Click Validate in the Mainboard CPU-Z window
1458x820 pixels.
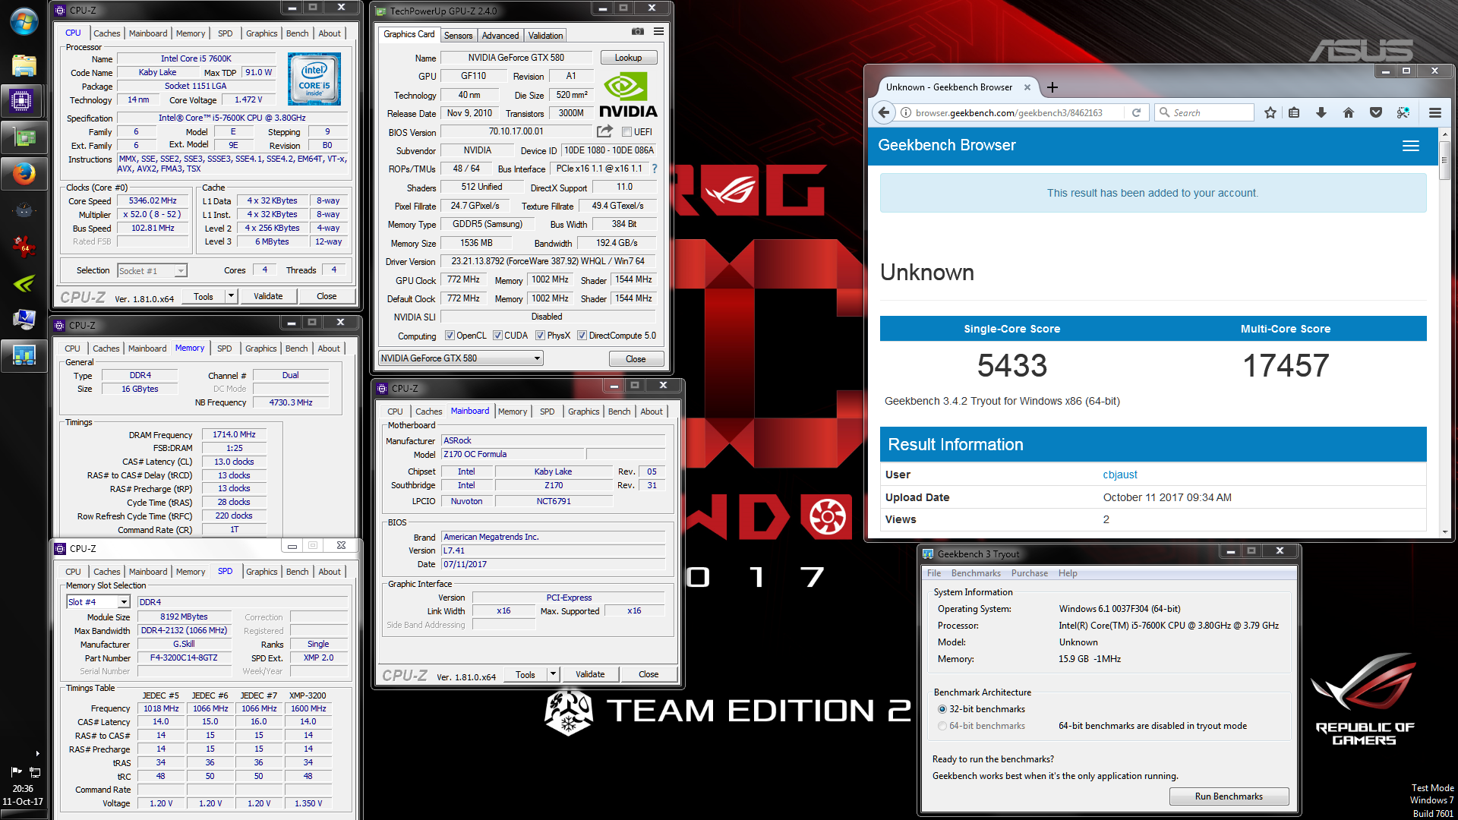[x=590, y=674]
